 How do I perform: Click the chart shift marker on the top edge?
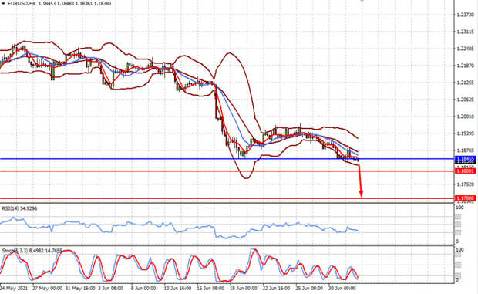[362, 1]
